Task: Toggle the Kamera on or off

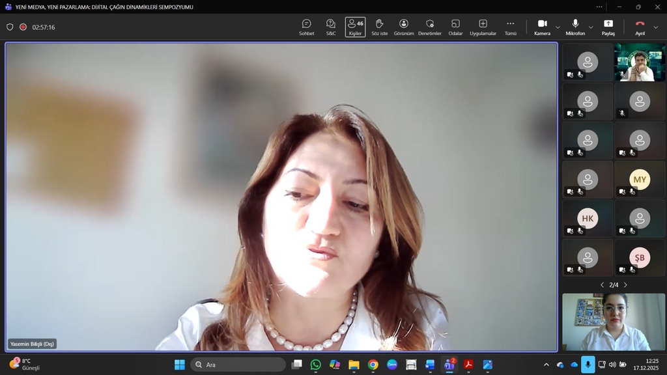Action: pos(542,27)
